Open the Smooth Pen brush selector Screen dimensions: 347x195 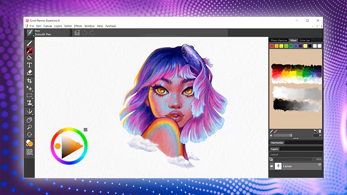click(x=30, y=33)
